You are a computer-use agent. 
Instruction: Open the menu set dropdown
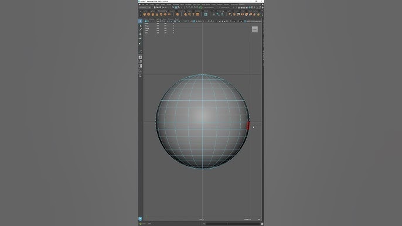click(x=145, y=8)
